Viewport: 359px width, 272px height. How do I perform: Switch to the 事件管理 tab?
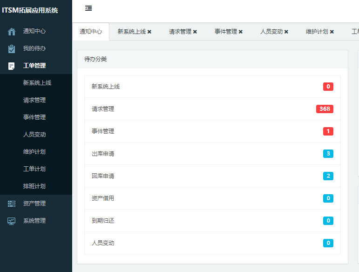225,32
